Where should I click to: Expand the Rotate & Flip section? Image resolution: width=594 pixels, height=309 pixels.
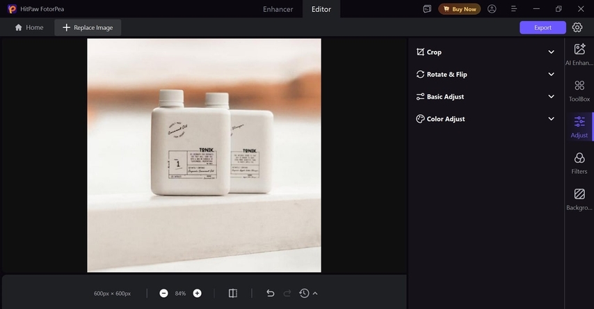pyautogui.click(x=485, y=74)
